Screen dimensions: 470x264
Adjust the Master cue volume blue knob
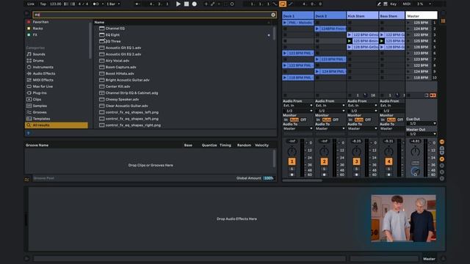point(415,171)
